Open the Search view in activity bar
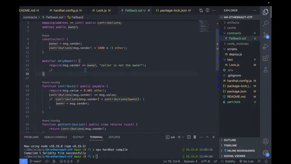Image resolution: width=291 pixels, height=164 pixels. click(266, 23)
